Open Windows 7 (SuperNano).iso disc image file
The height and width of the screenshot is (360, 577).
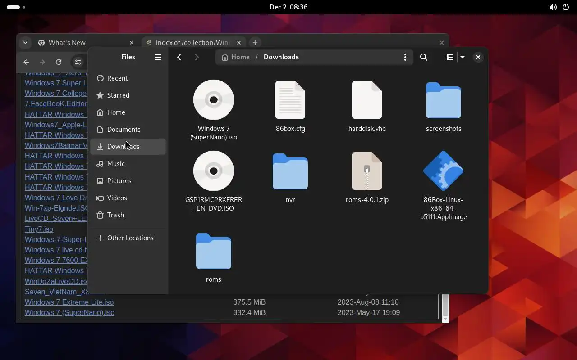click(214, 110)
